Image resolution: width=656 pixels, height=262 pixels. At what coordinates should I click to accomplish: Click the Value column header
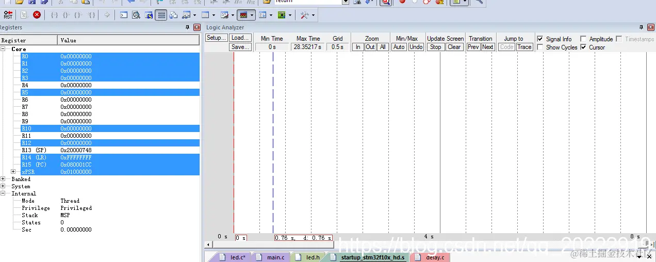(x=128, y=40)
